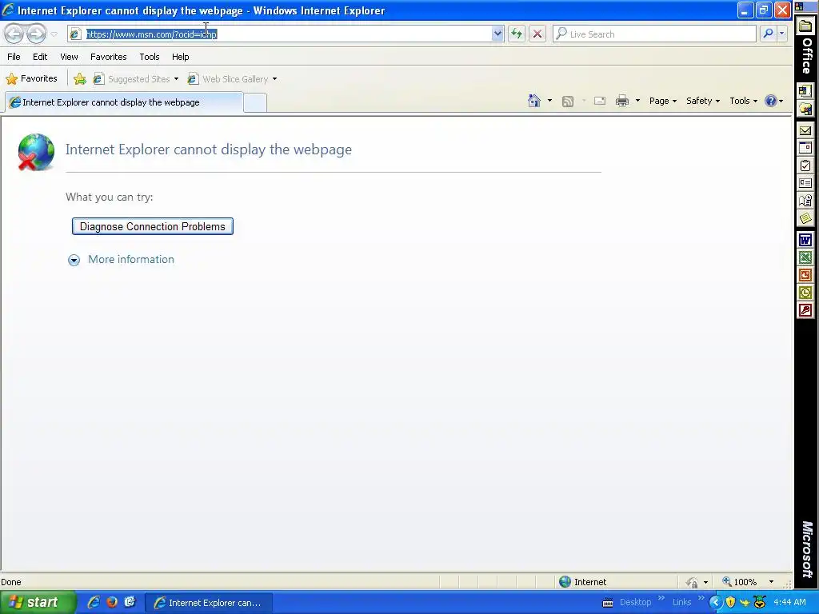Open the File menu
819x614 pixels.
coord(14,57)
